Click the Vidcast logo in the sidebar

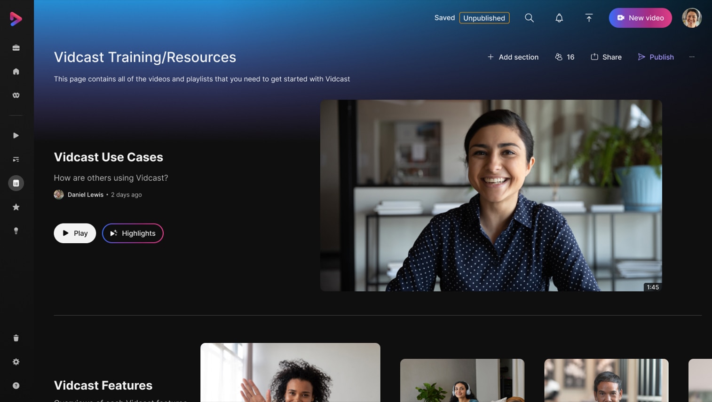(x=16, y=18)
